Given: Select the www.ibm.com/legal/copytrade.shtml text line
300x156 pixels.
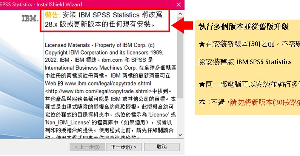Looking at the screenshot, I should [98, 83].
